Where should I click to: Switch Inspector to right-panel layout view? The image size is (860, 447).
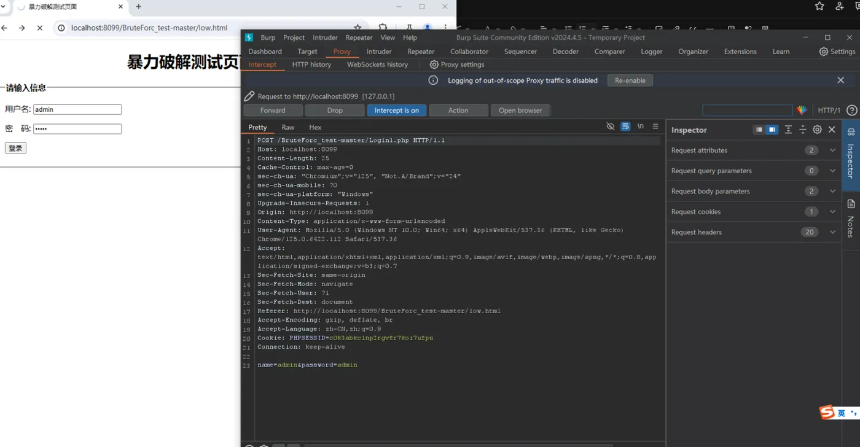(772, 130)
